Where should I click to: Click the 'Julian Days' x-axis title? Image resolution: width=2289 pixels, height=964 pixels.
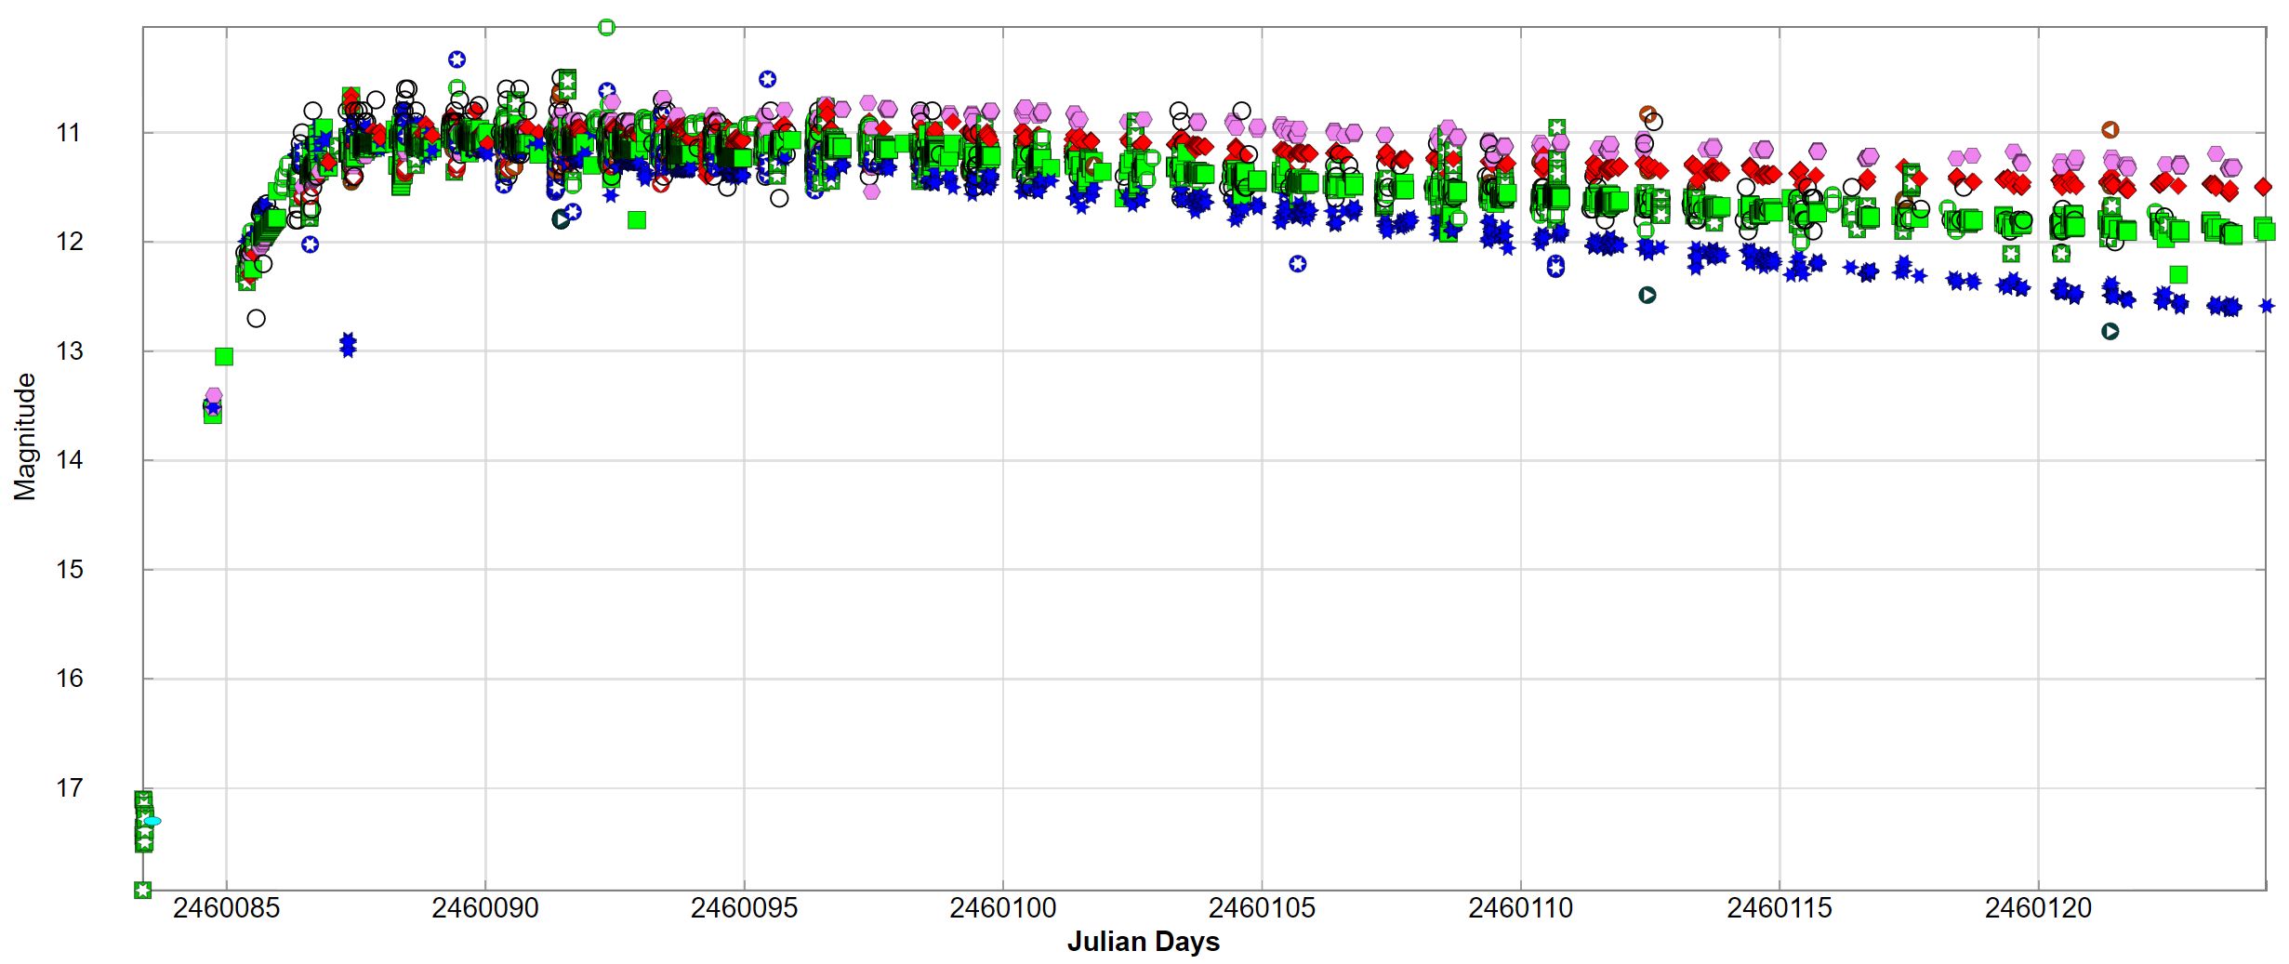pos(1143,942)
